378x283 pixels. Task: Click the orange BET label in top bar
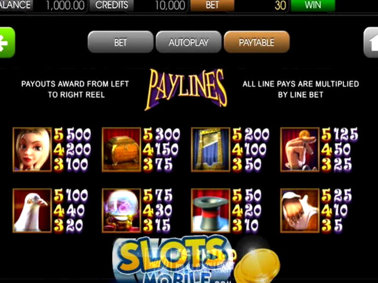pos(212,5)
